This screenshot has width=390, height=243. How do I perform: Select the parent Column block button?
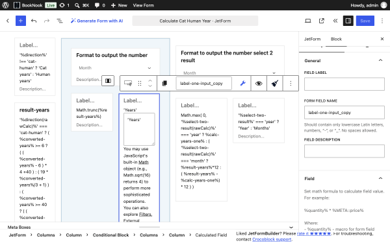(108, 81)
